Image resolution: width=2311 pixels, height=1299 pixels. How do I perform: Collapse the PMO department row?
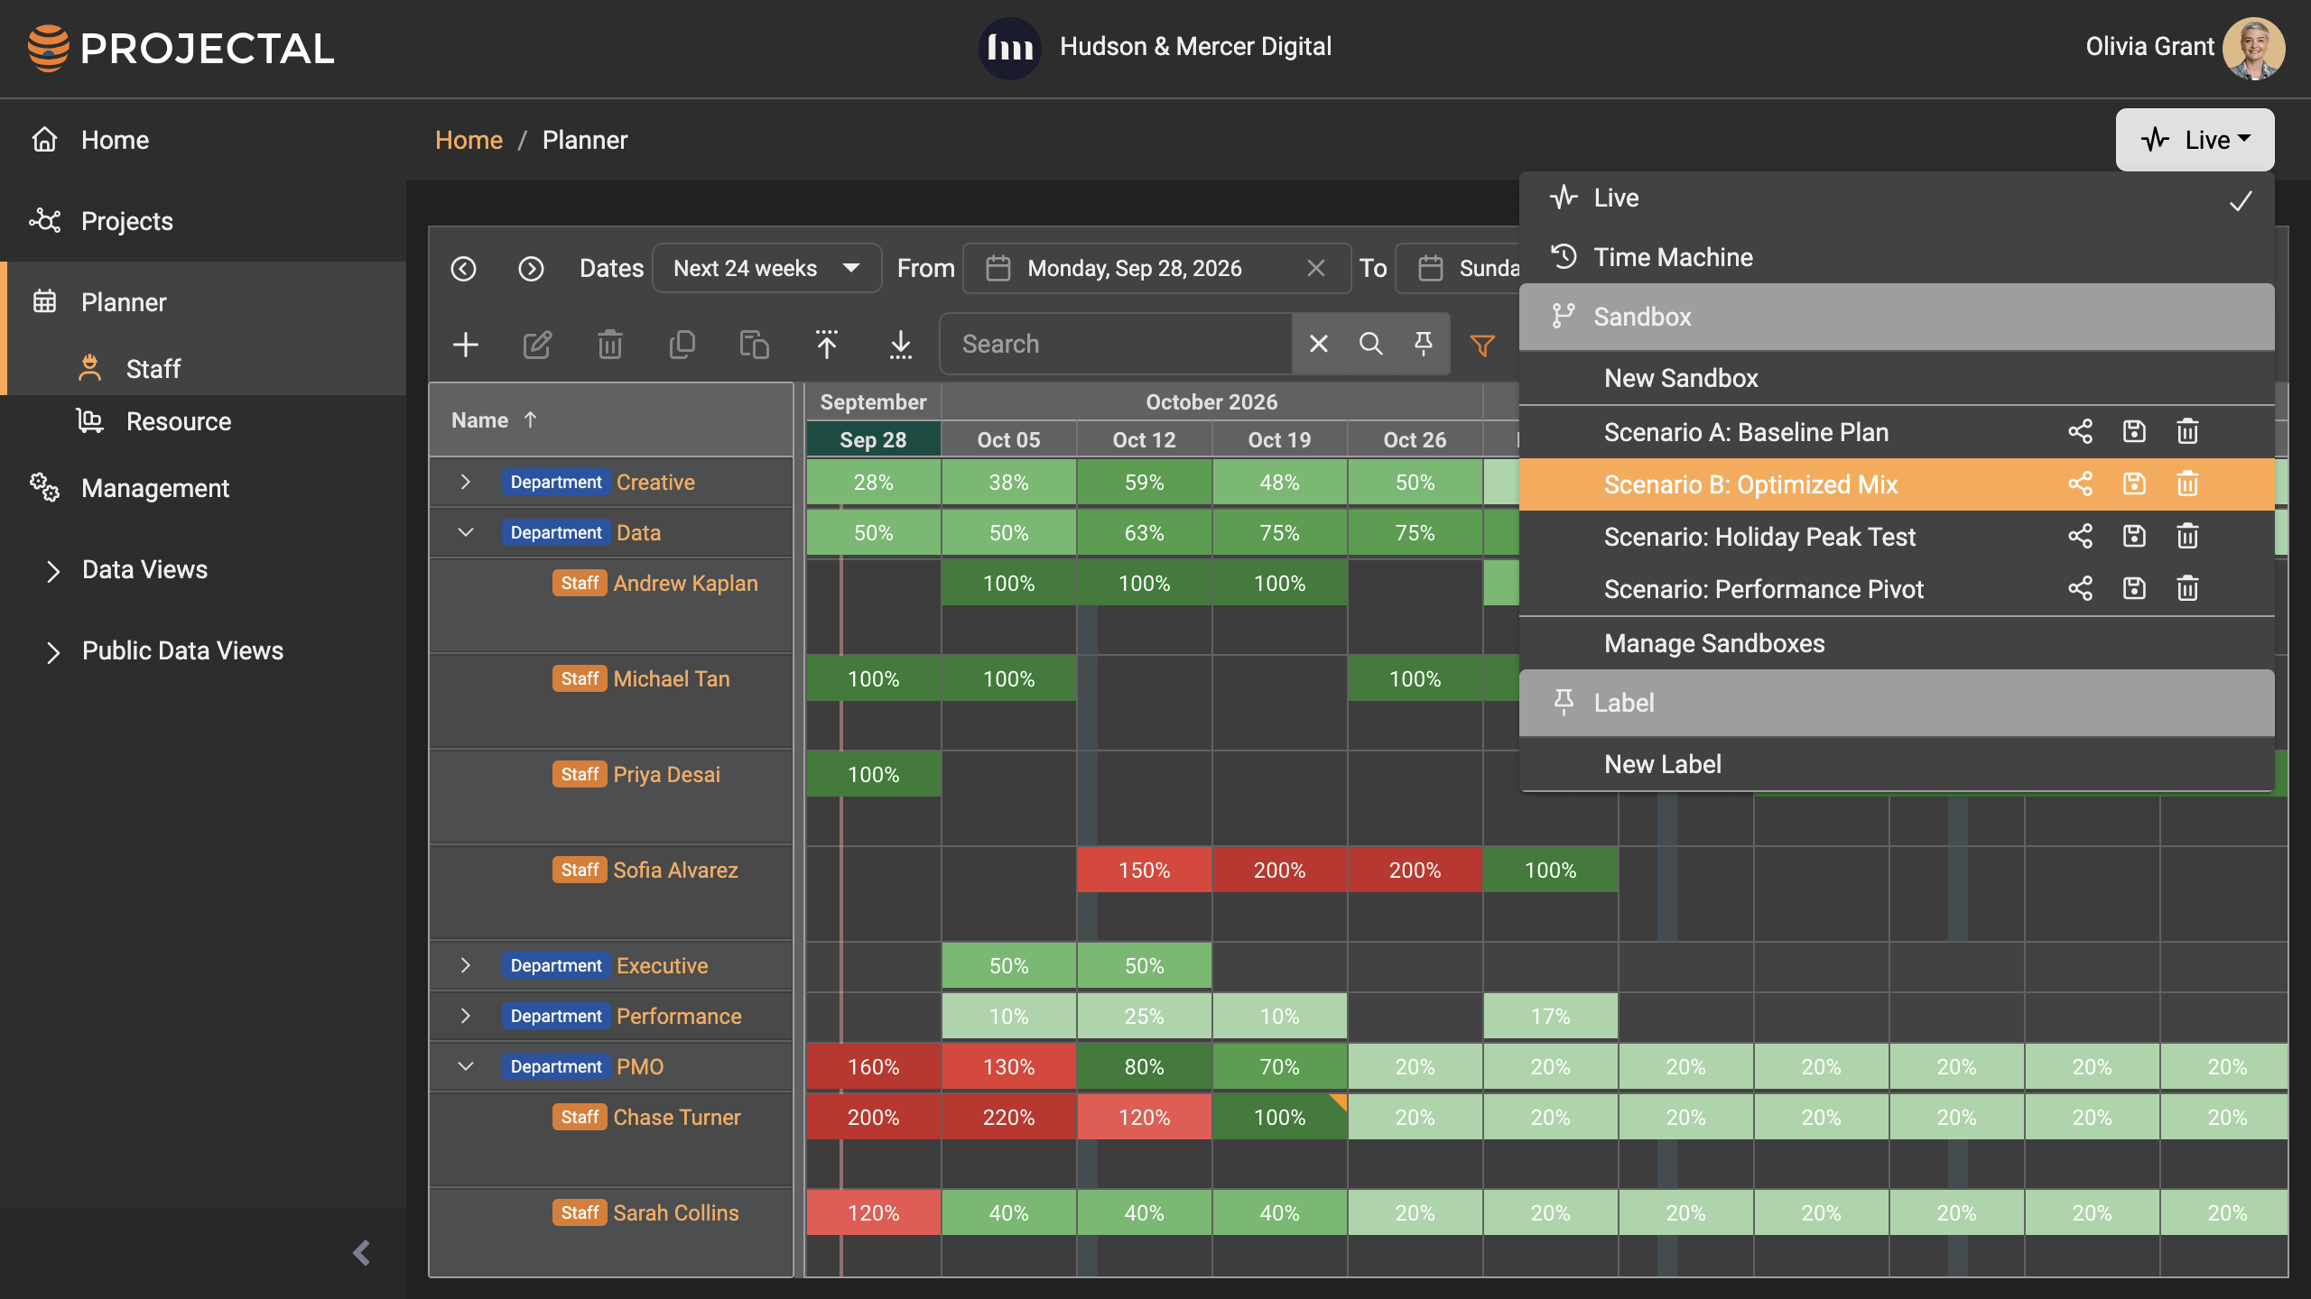coord(466,1067)
